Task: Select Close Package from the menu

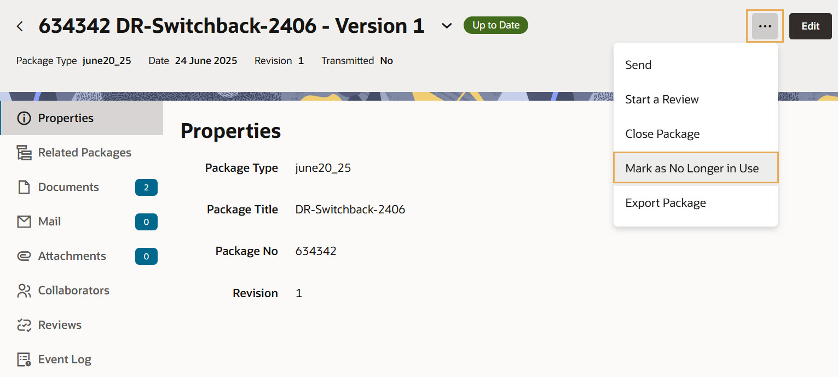Action: coord(662,134)
